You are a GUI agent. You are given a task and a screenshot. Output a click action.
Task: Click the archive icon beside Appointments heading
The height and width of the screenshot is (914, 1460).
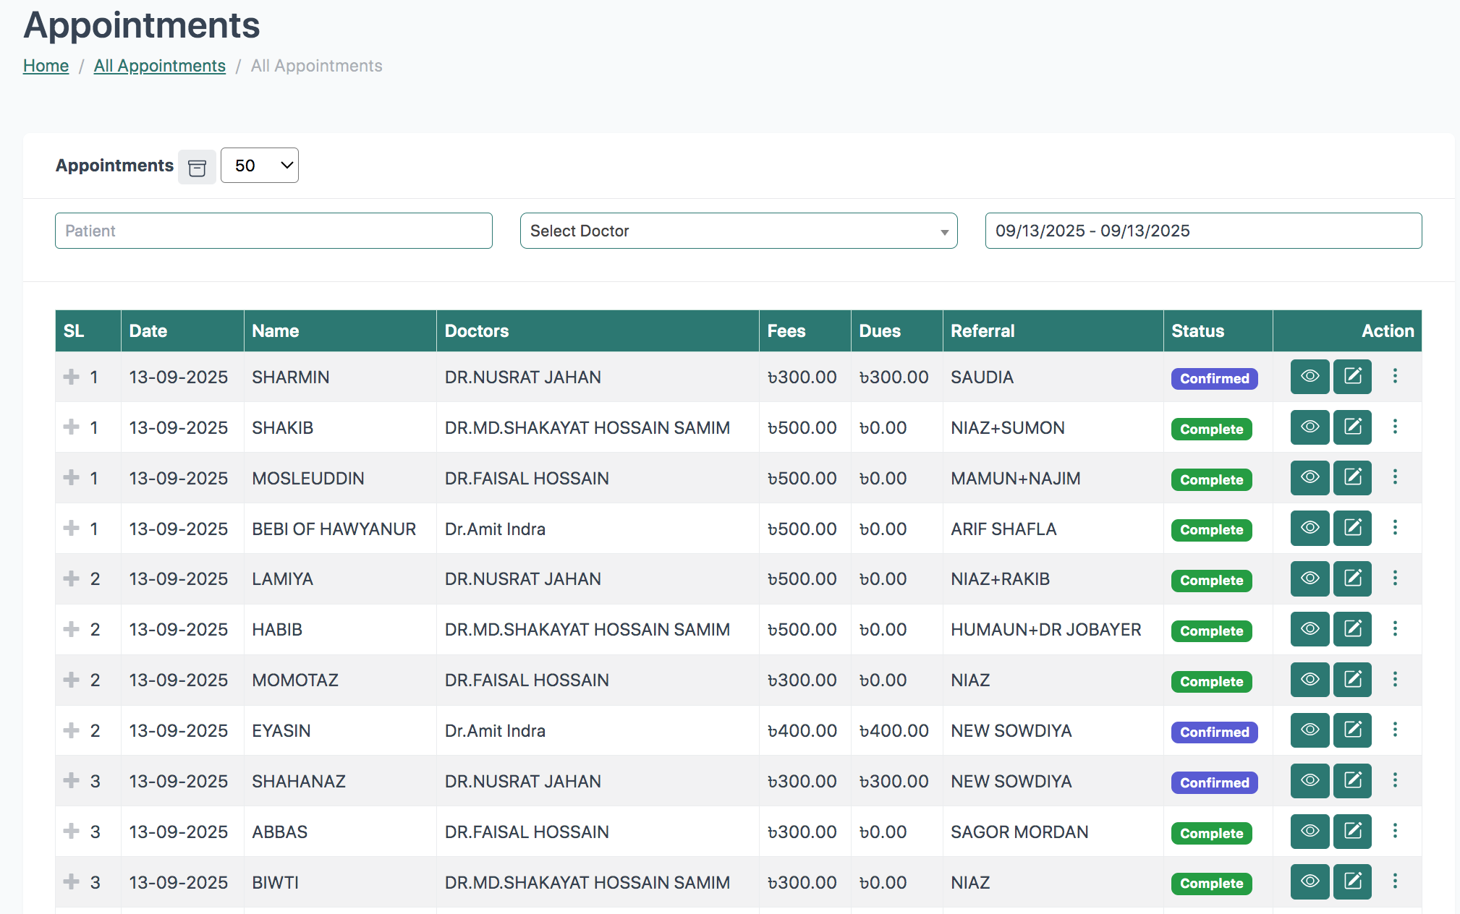point(197,167)
